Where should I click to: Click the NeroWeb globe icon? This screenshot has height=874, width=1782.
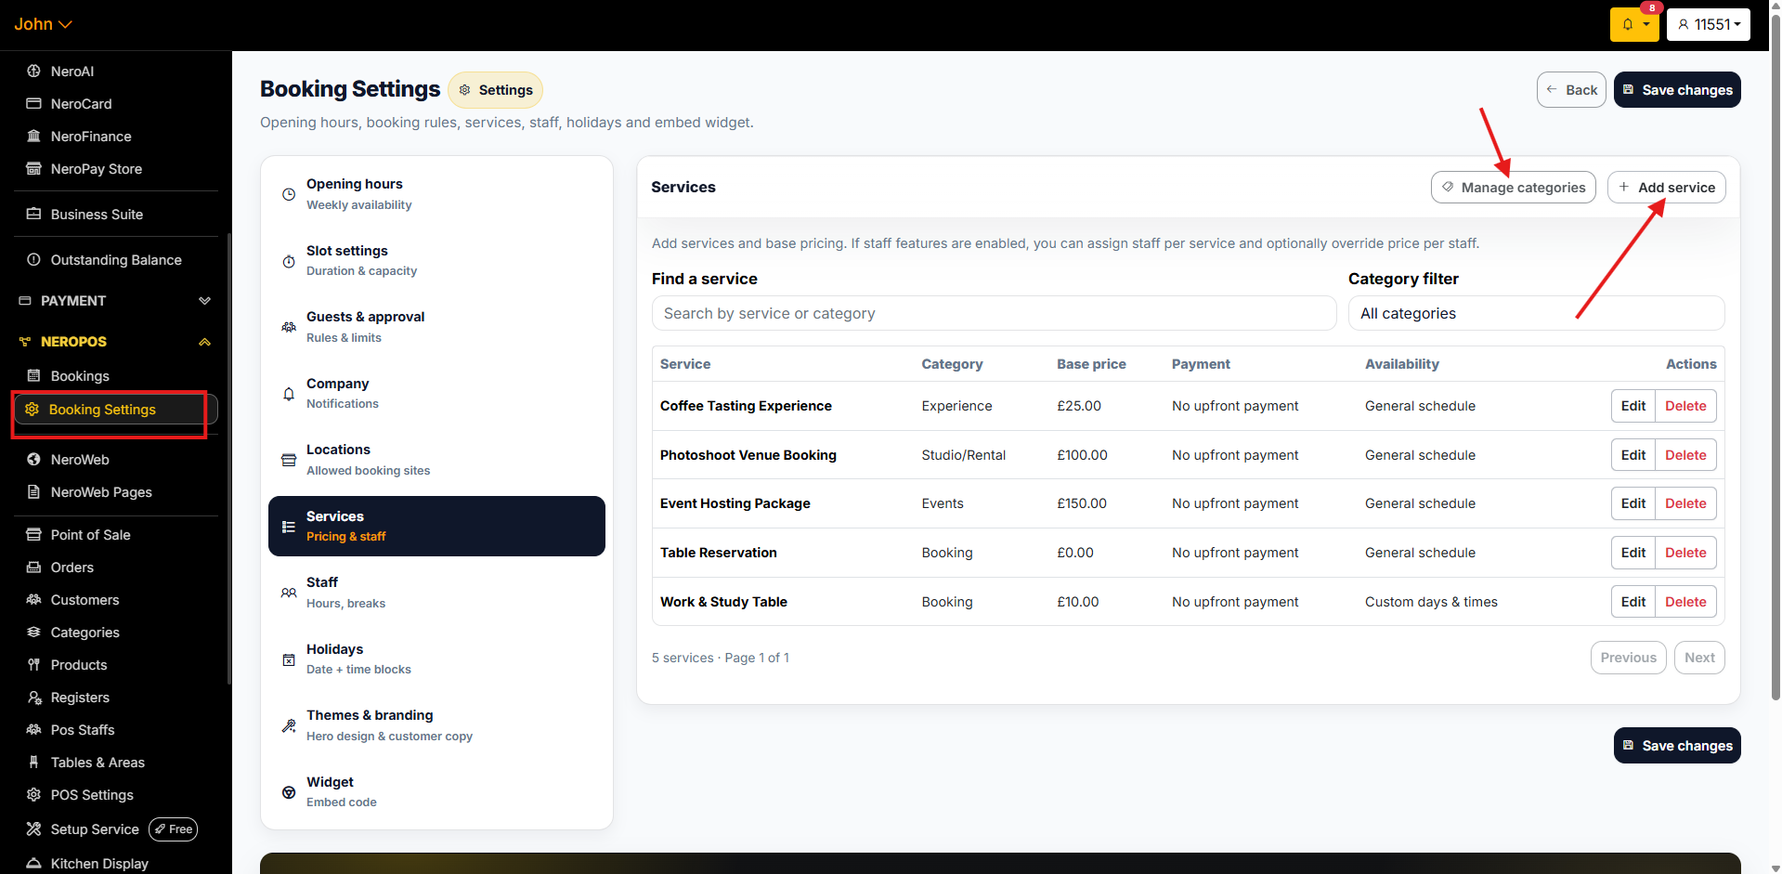pyautogui.click(x=33, y=460)
